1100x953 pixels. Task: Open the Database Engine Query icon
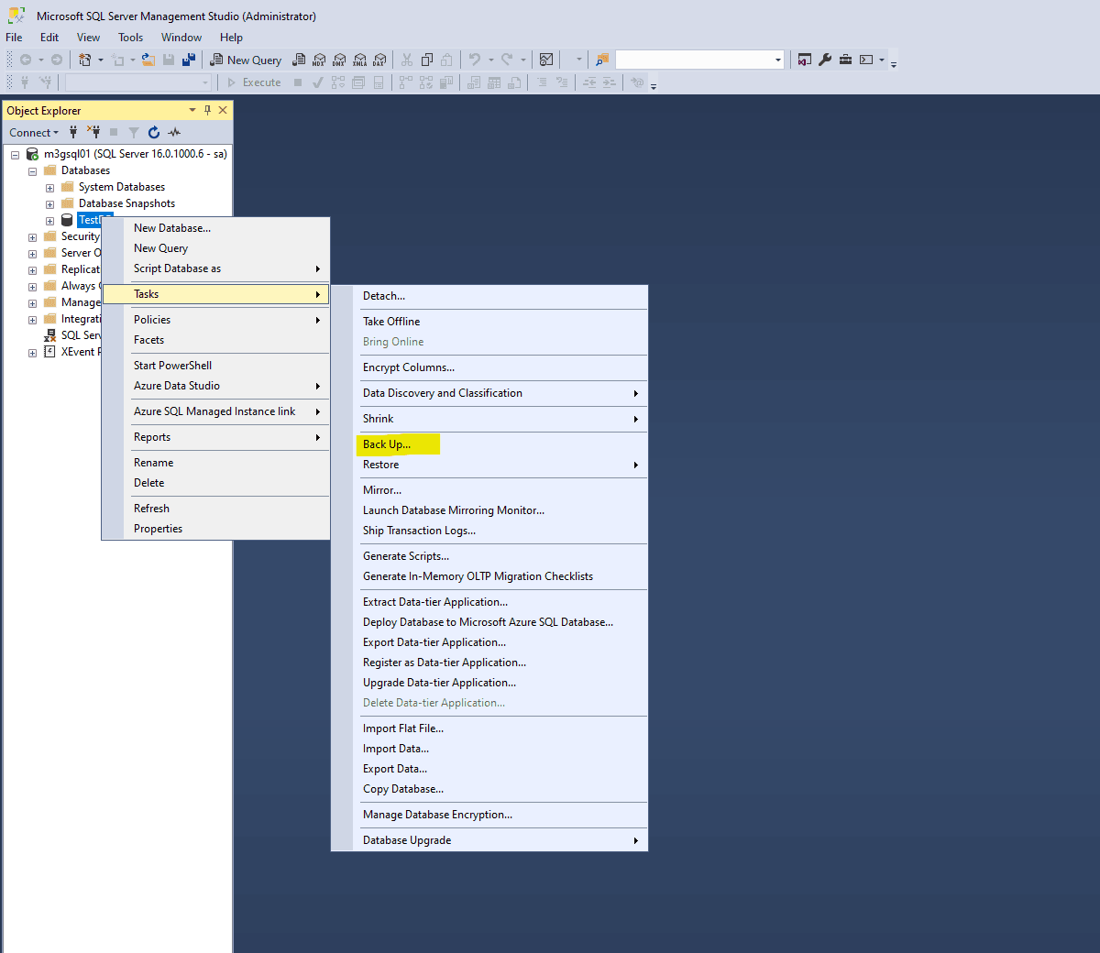tap(299, 60)
